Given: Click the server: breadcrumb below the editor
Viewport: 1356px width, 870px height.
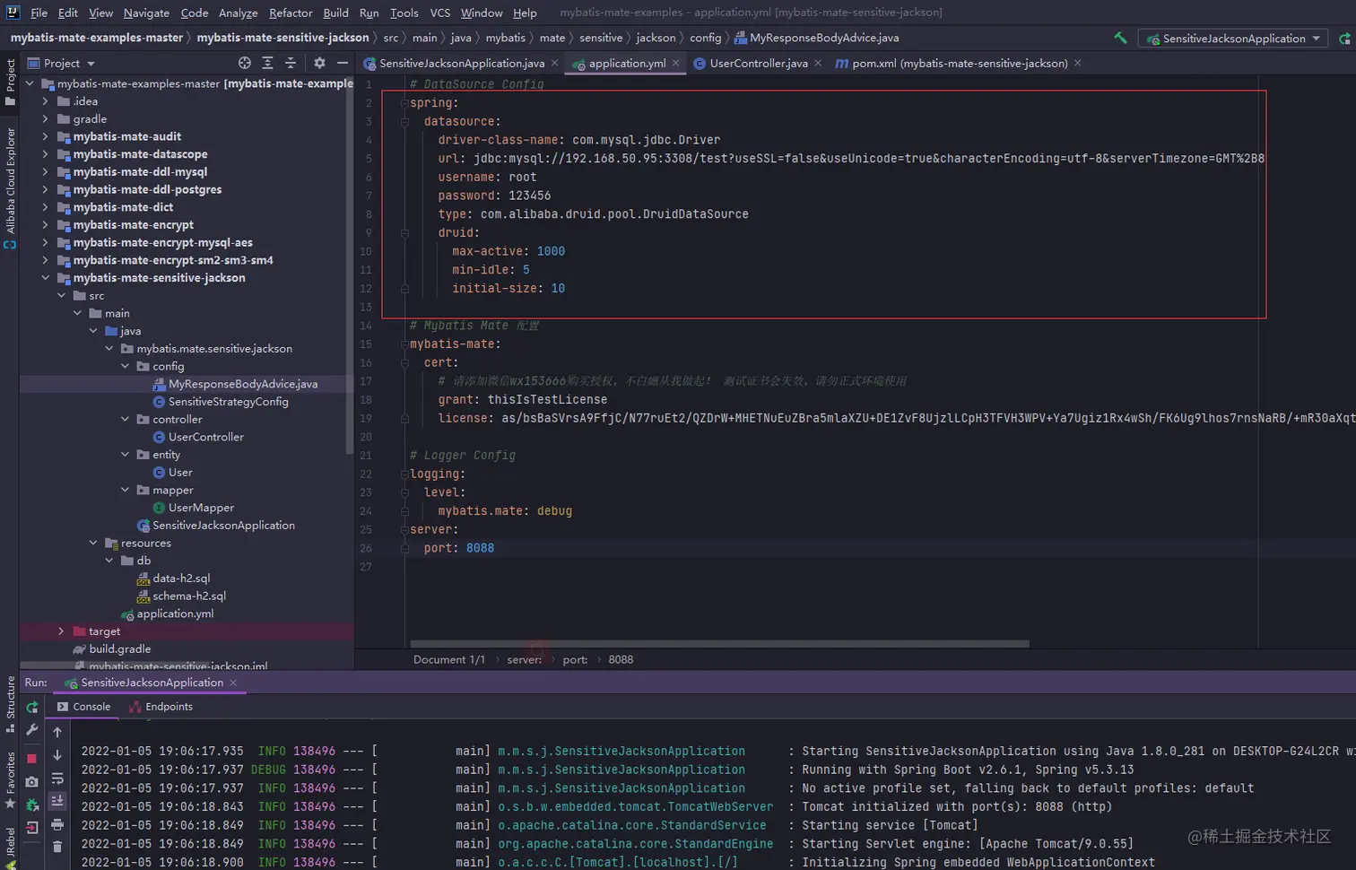Looking at the screenshot, I should click(525, 660).
